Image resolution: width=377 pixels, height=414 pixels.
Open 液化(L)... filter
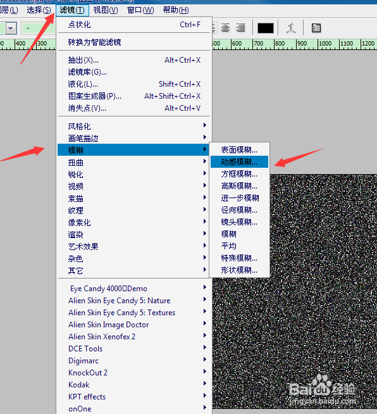tap(134, 84)
